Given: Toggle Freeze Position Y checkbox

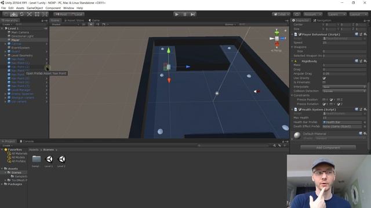Looking at the screenshot, I should point(331,100).
